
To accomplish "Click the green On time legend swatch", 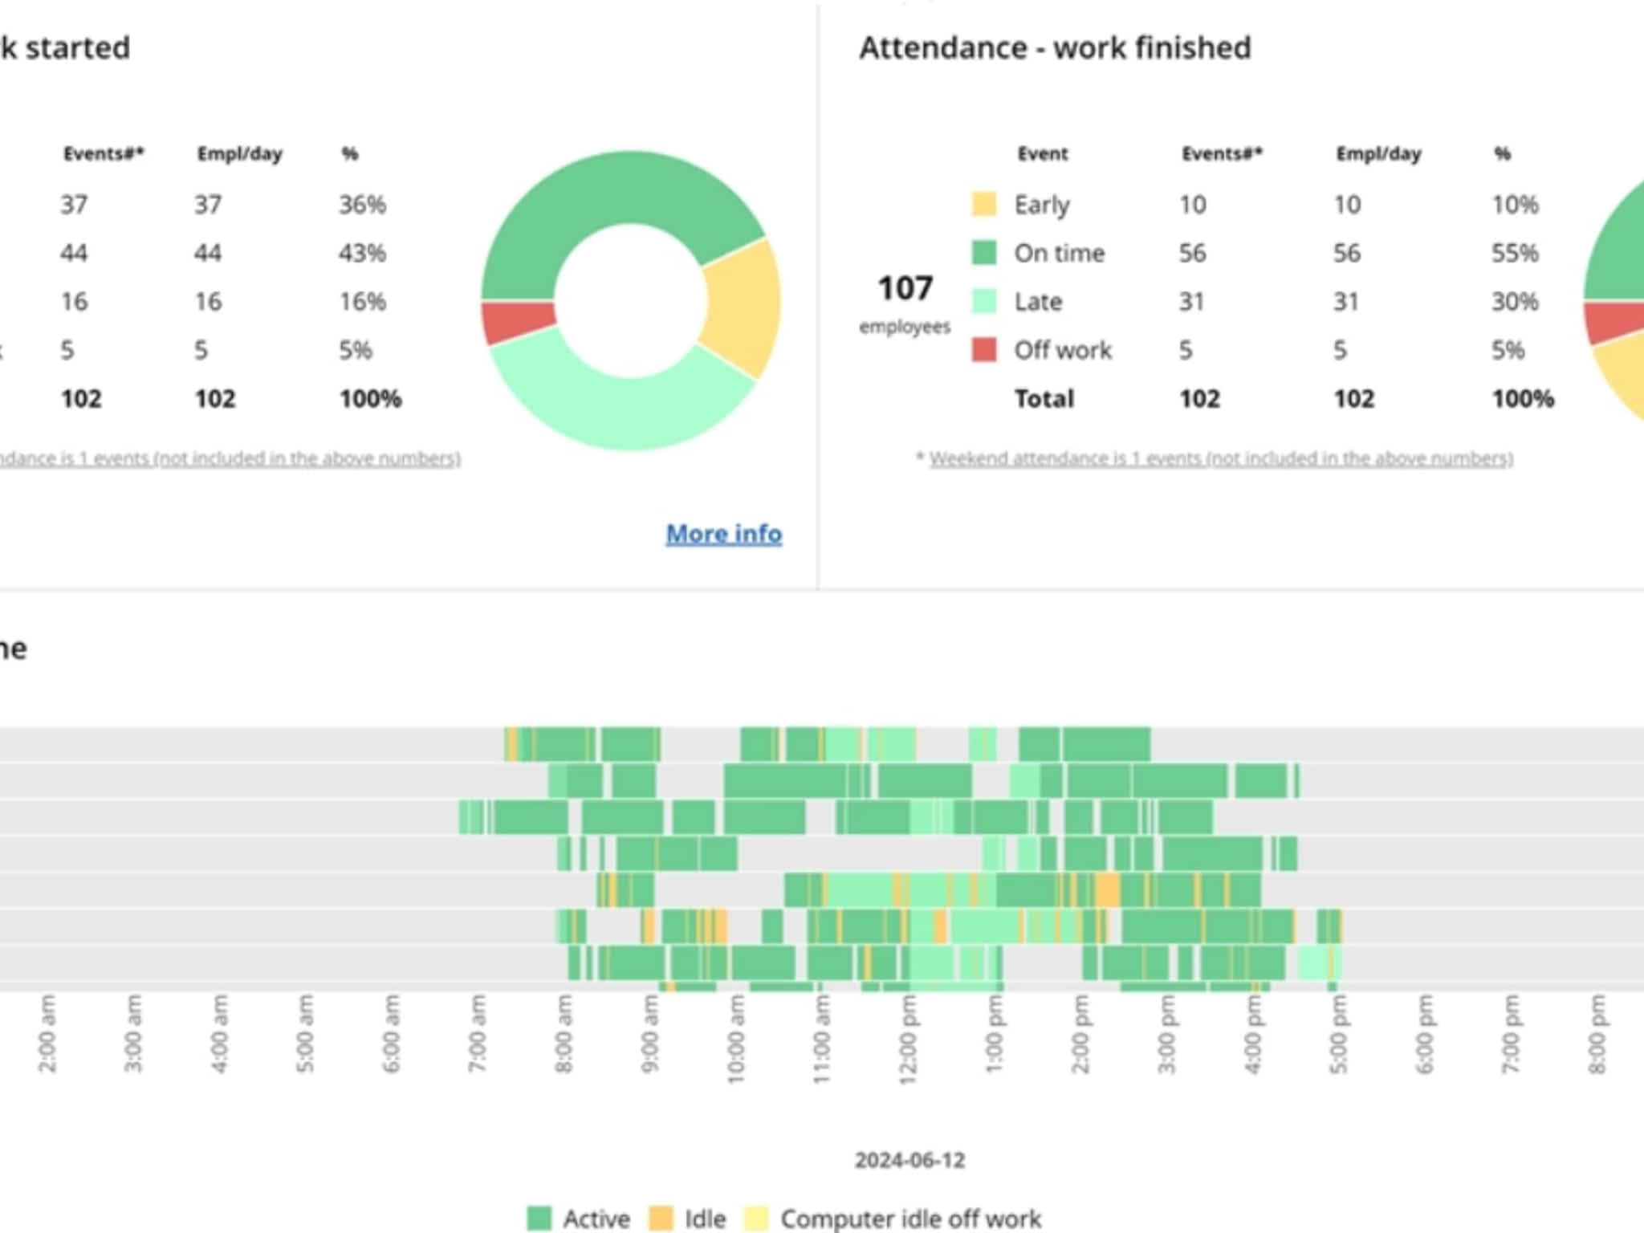I will click(x=984, y=253).
